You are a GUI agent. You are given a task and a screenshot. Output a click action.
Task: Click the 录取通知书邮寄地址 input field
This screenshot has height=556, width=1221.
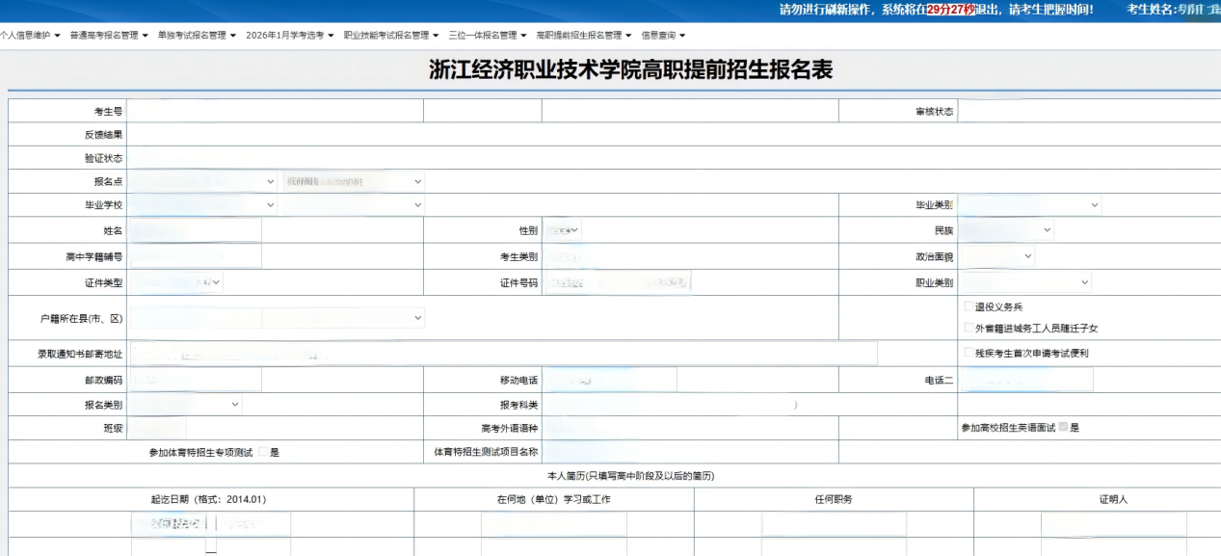click(503, 354)
